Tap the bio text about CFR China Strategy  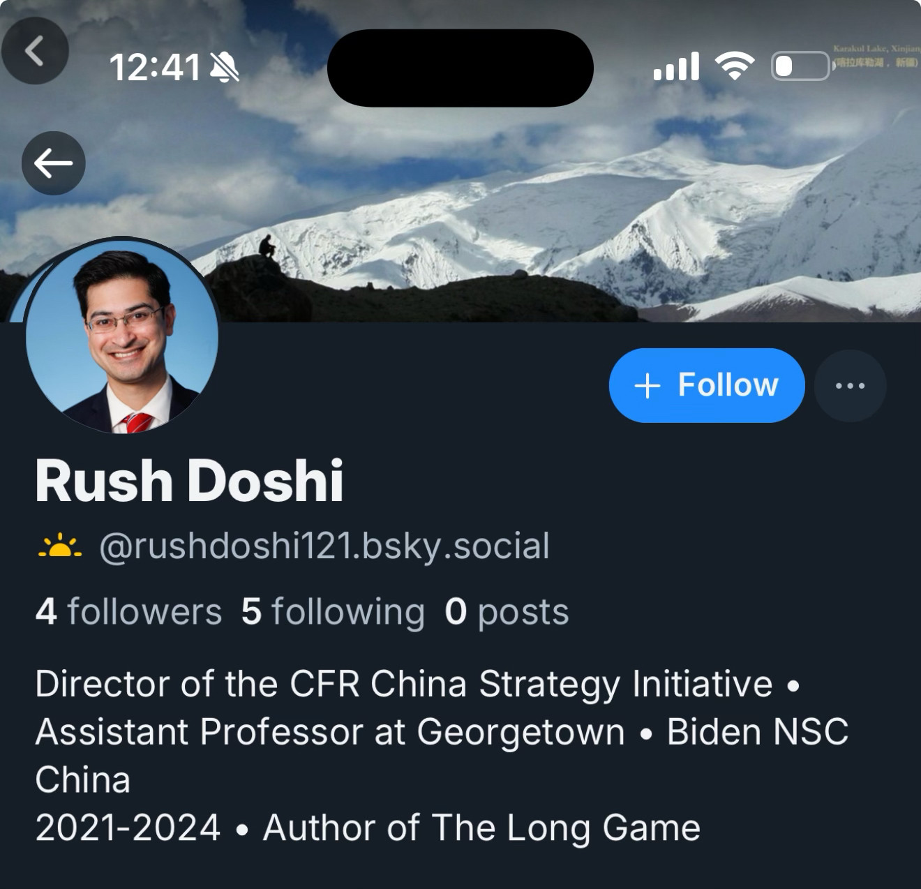(442, 756)
